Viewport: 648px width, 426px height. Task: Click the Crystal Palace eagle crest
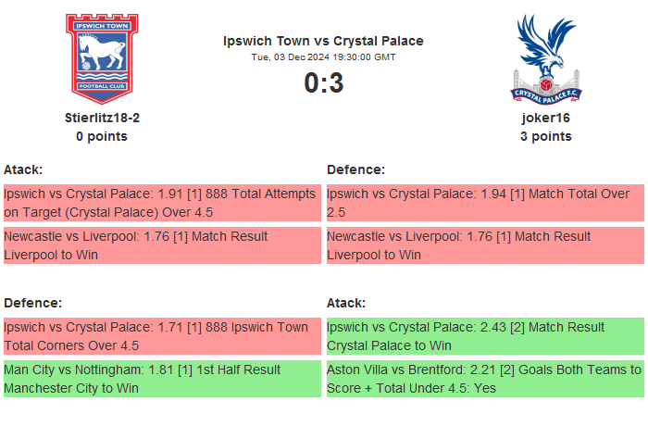coord(545,57)
